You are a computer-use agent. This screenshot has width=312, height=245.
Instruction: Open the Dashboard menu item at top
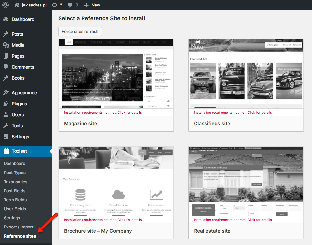(x=23, y=19)
